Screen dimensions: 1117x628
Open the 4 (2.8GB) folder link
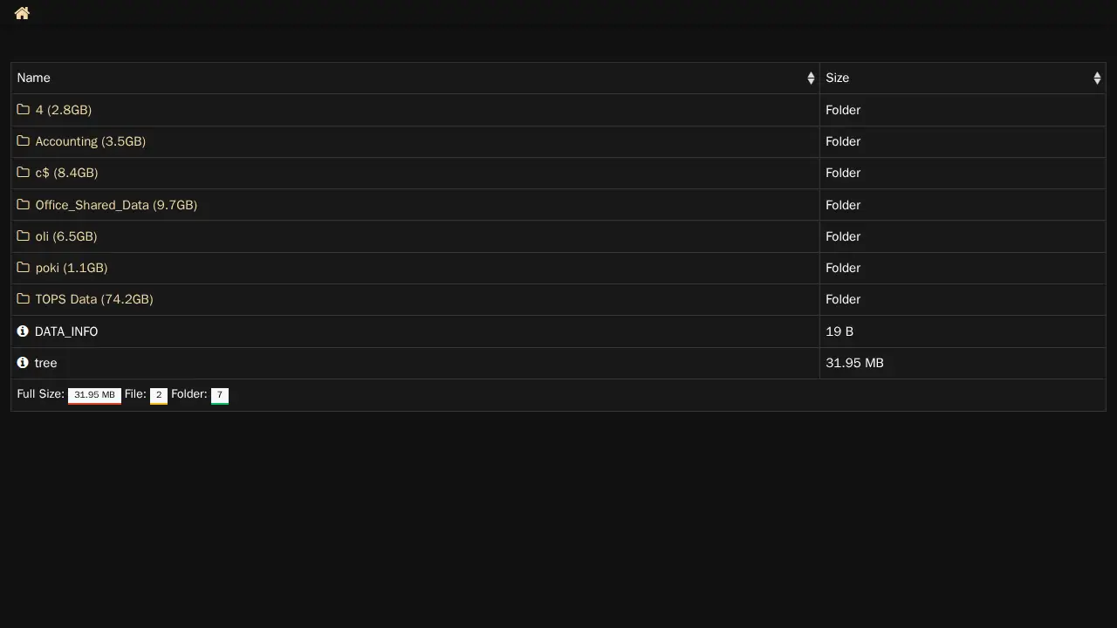tap(63, 110)
